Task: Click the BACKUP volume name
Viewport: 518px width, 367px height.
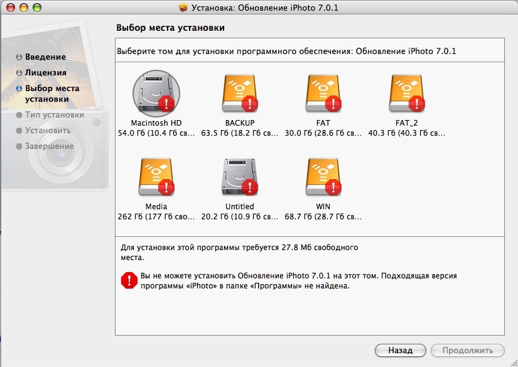Action: click(x=240, y=123)
